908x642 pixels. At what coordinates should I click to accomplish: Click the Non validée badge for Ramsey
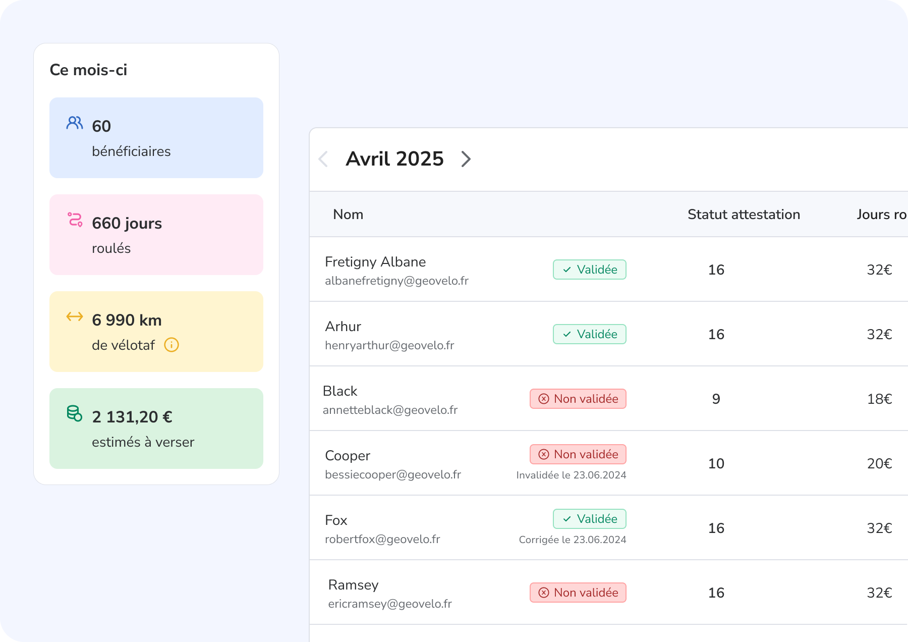(x=578, y=593)
